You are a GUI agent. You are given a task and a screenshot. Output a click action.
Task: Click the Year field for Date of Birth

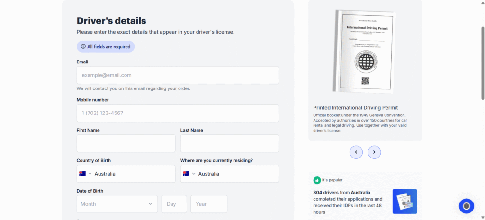(x=208, y=204)
